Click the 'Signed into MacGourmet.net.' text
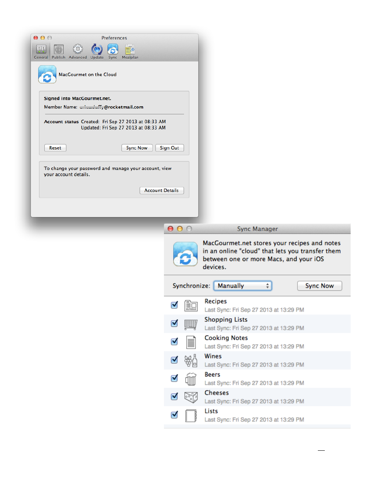The width and height of the screenshot is (368, 477). tap(78, 98)
